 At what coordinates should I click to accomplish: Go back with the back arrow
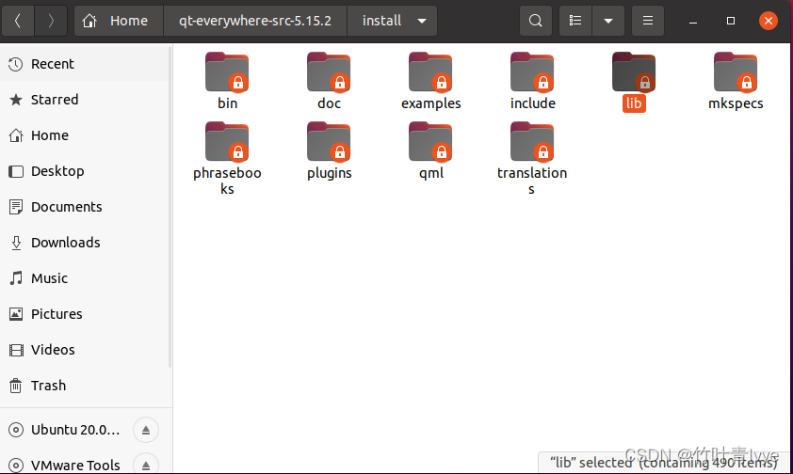click(x=18, y=21)
